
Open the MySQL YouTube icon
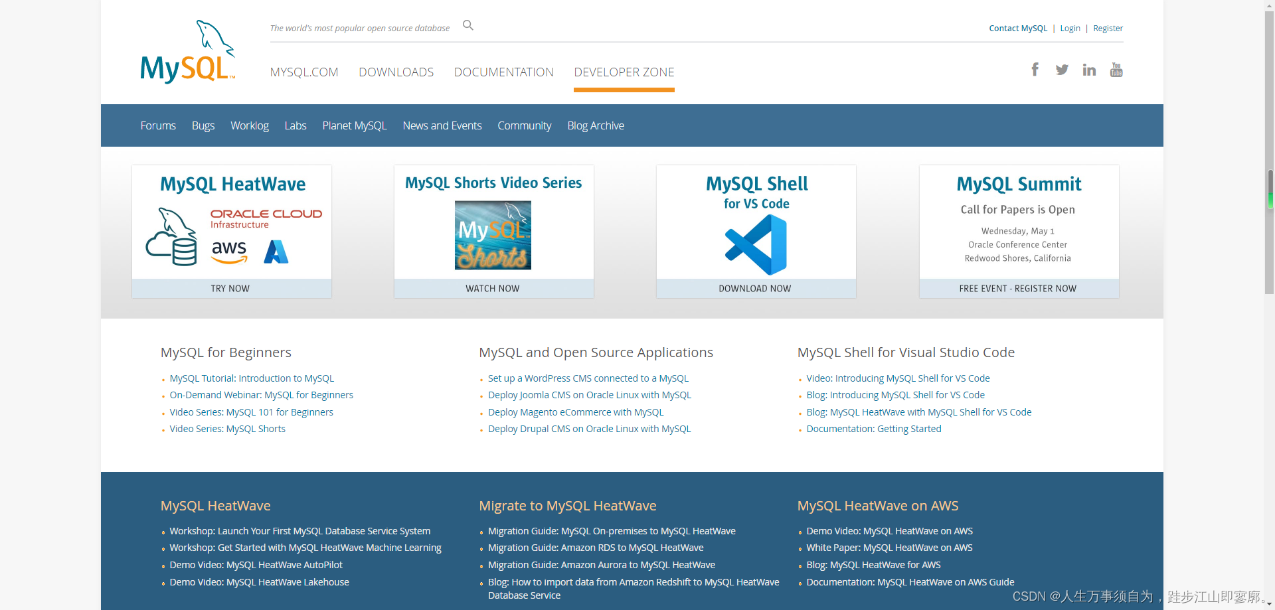pos(1116,70)
